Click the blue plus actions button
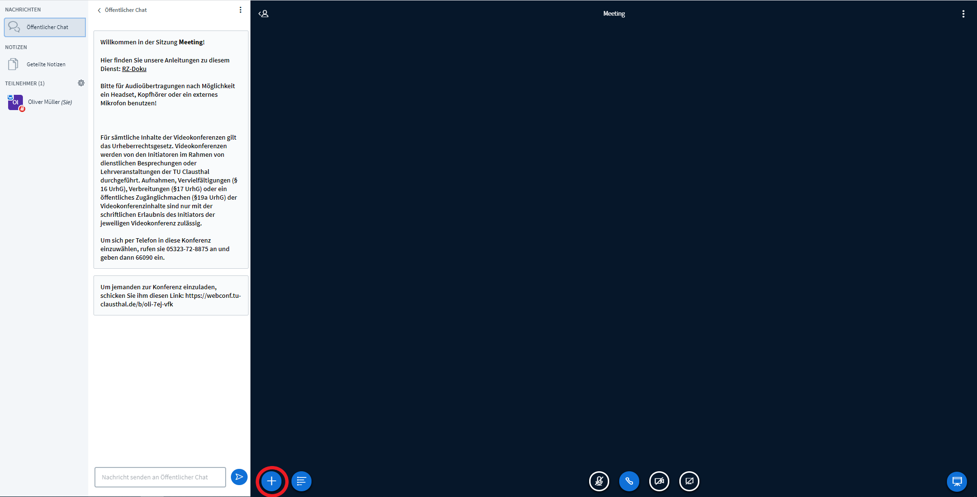This screenshot has width=977, height=497. tap(271, 481)
